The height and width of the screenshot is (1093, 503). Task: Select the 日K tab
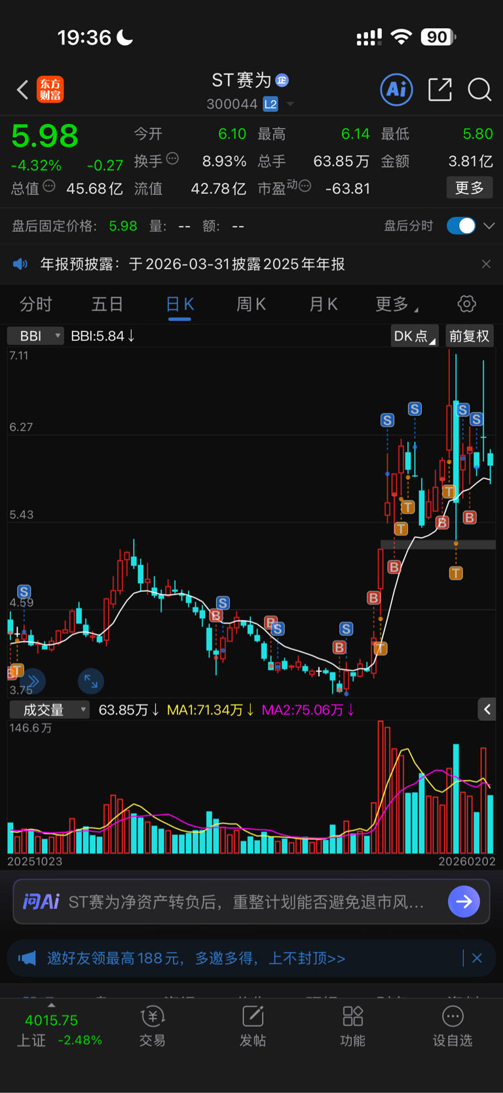179,304
